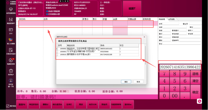
Task: Click keypad digit 5
Action: pos(175,81)
